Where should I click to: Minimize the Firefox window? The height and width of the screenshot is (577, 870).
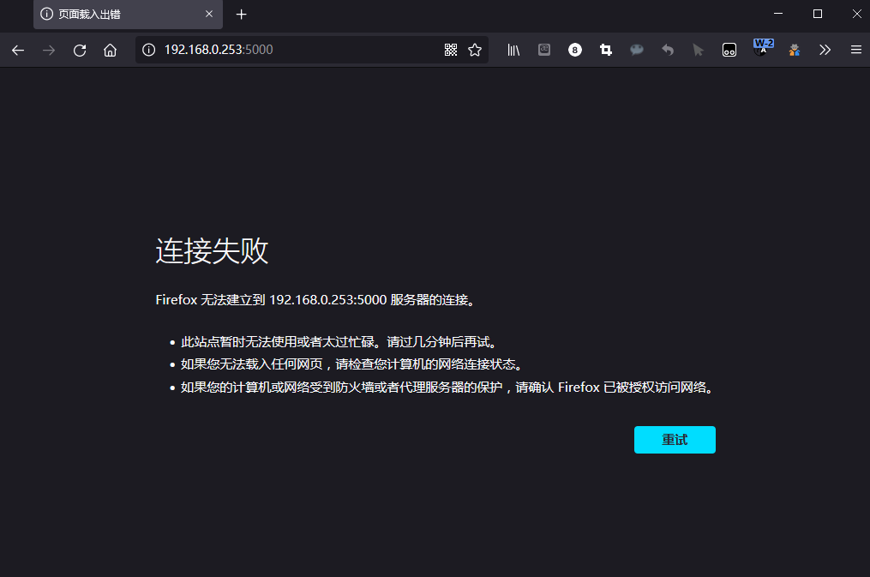point(778,14)
